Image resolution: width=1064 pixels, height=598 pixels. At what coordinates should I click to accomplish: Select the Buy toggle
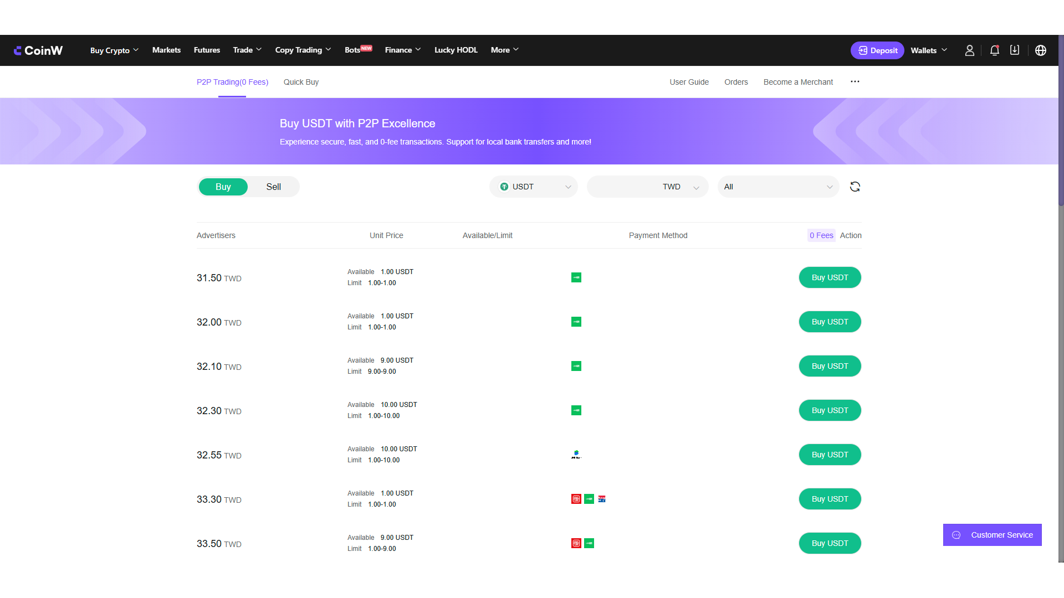[223, 187]
